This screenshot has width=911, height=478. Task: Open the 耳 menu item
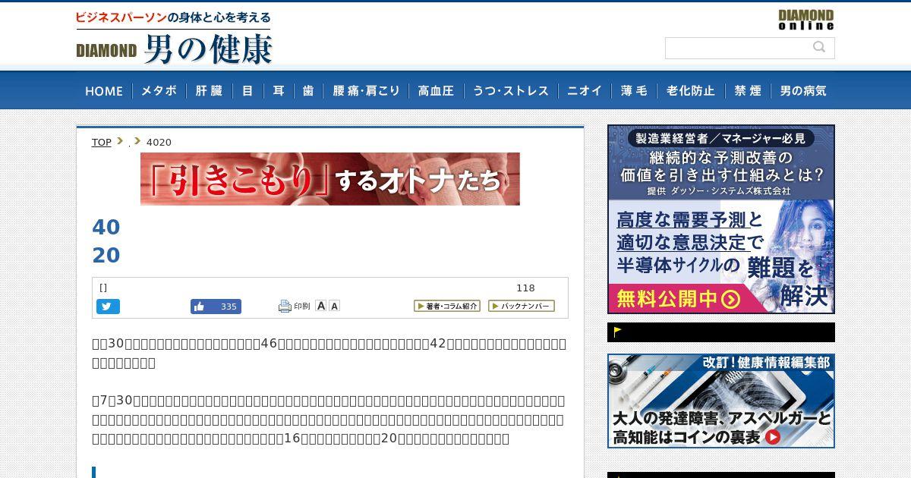click(x=279, y=91)
